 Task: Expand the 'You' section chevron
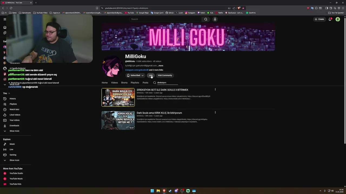point(9,93)
